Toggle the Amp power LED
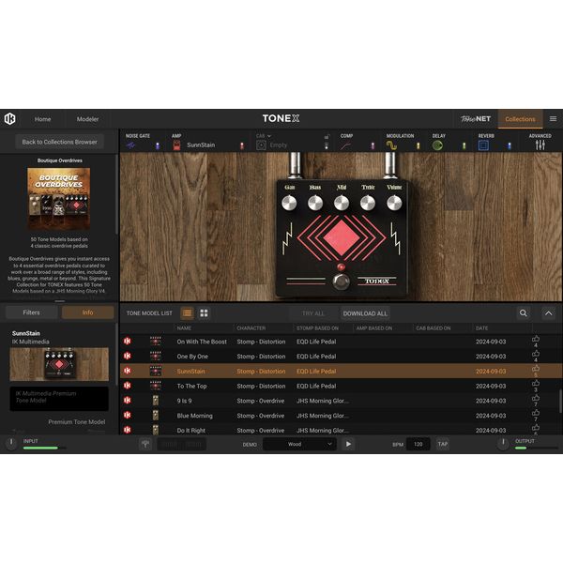 [x=242, y=145]
